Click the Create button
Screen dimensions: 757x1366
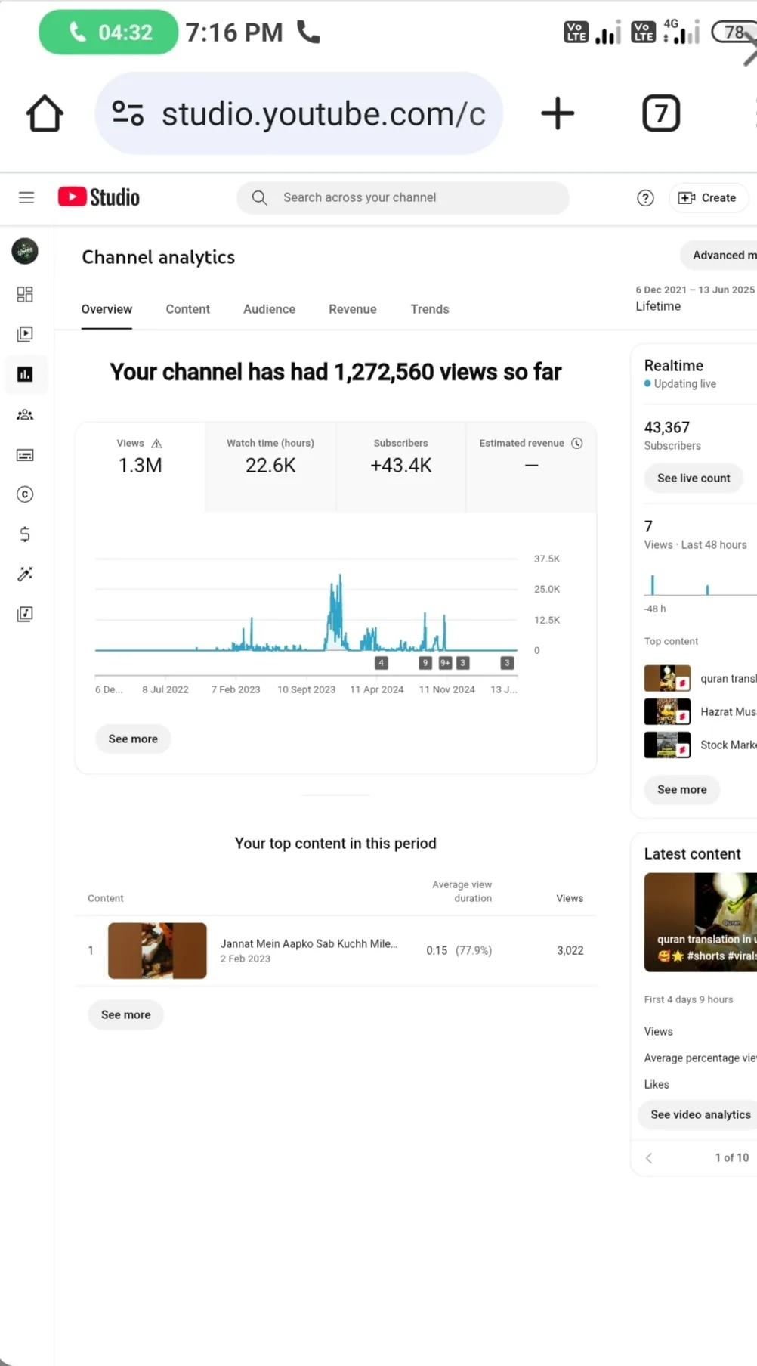[x=708, y=198]
